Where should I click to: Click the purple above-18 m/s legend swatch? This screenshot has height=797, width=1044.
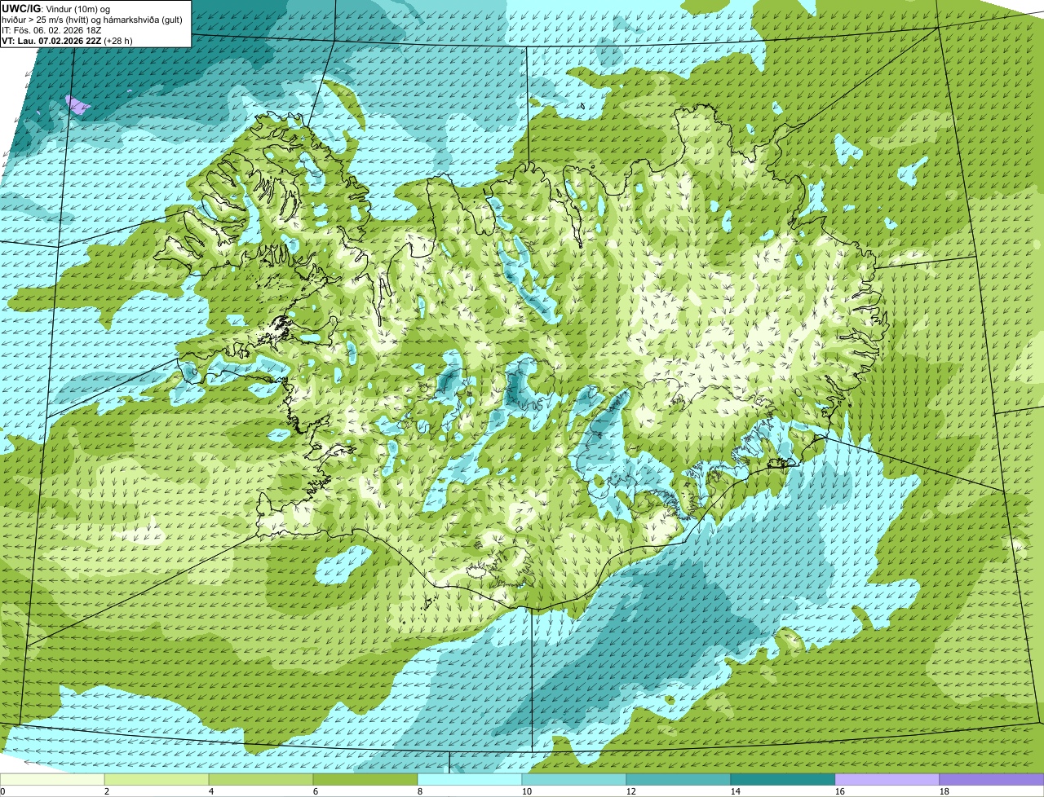992,780
